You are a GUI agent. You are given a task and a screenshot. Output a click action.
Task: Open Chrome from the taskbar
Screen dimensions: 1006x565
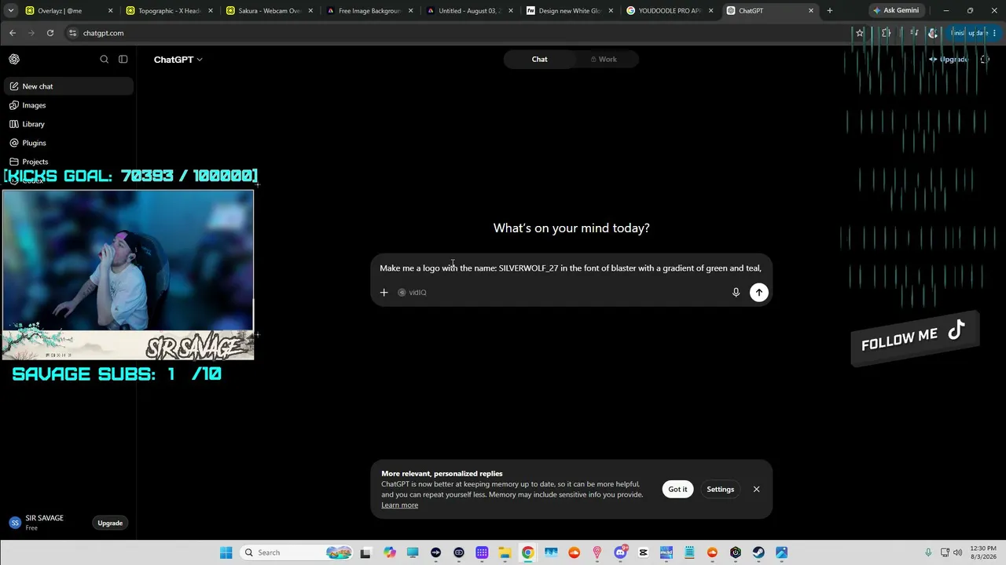pos(527,552)
